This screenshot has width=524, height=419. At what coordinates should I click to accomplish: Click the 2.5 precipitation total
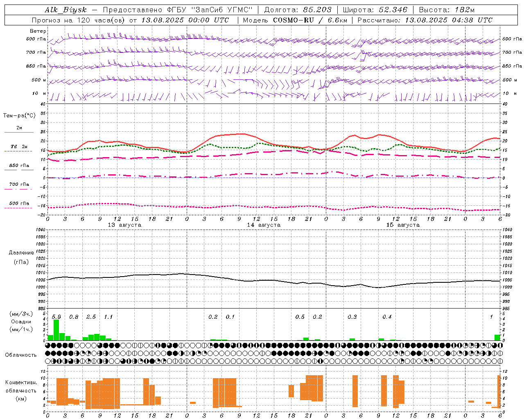91,317
